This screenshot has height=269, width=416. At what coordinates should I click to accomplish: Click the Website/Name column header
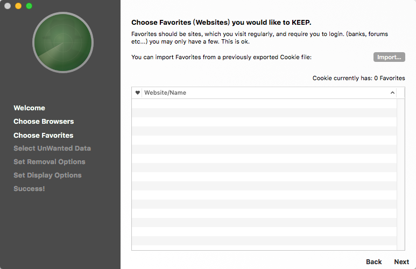click(x=269, y=93)
